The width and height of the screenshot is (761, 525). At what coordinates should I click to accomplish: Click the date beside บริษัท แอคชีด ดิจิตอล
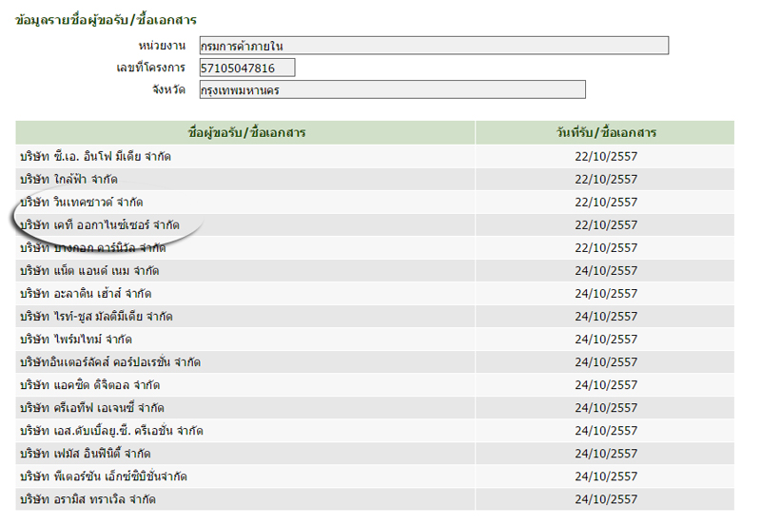click(606, 385)
